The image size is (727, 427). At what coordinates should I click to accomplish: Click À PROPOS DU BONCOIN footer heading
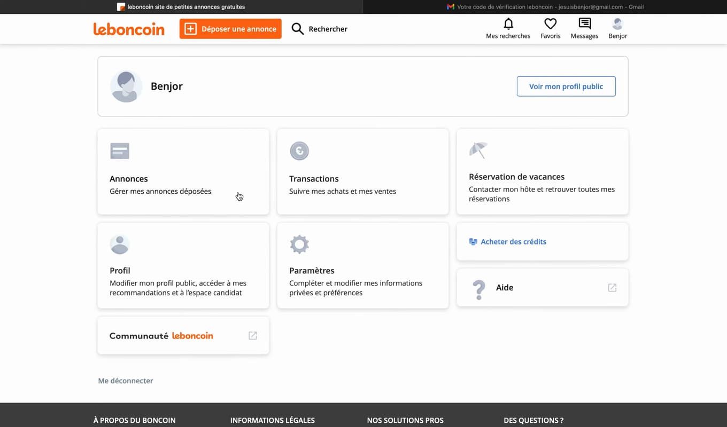(x=135, y=421)
